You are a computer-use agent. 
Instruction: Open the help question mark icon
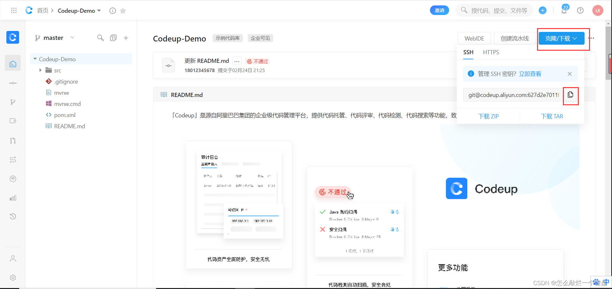[580, 11]
